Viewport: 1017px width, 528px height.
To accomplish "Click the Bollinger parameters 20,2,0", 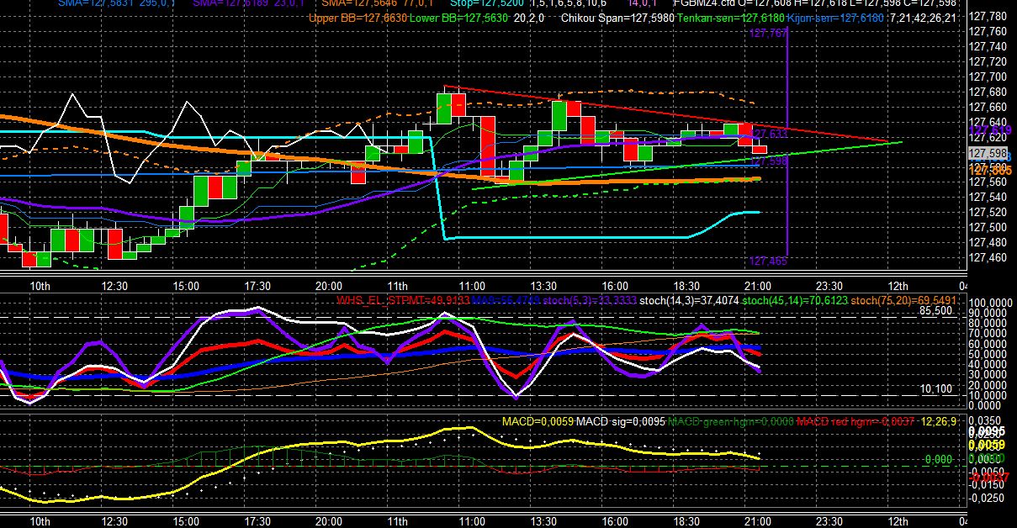I will pyautogui.click(x=528, y=18).
